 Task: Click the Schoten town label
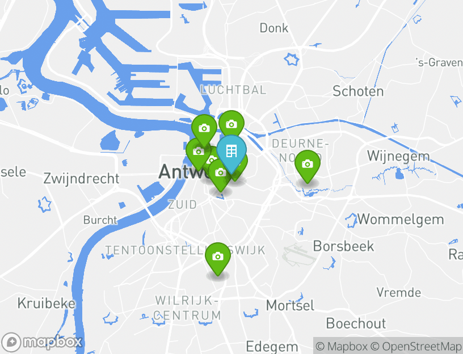point(358,91)
